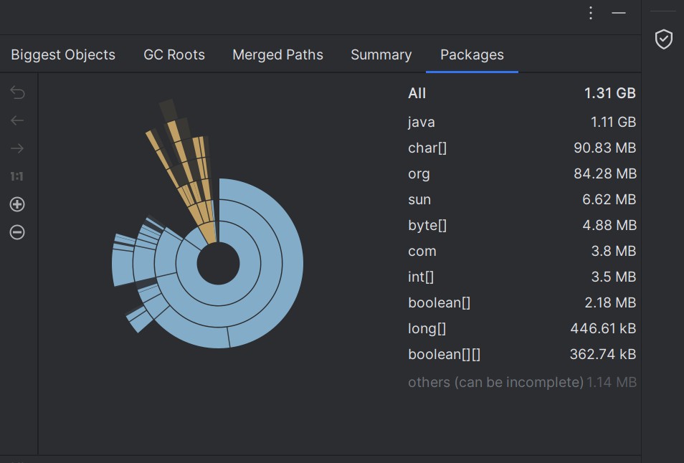
Task: Select the org package entry
Action: click(x=522, y=173)
